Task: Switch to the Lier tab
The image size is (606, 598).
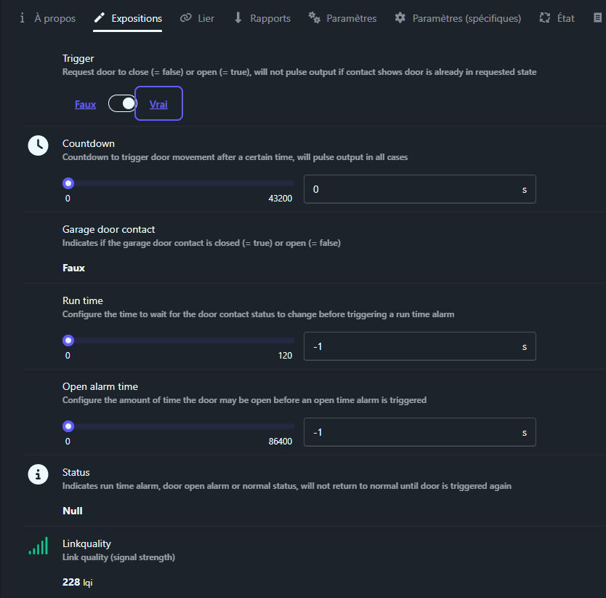Action: coord(206,18)
